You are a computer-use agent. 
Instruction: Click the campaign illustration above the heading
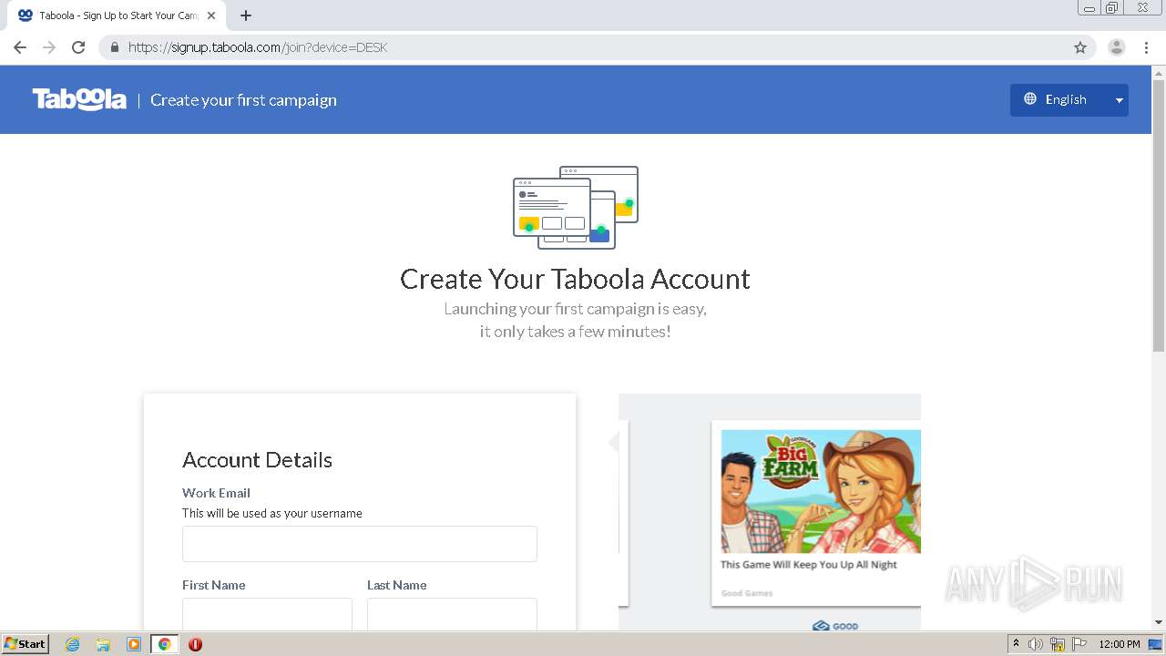click(576, 208)
